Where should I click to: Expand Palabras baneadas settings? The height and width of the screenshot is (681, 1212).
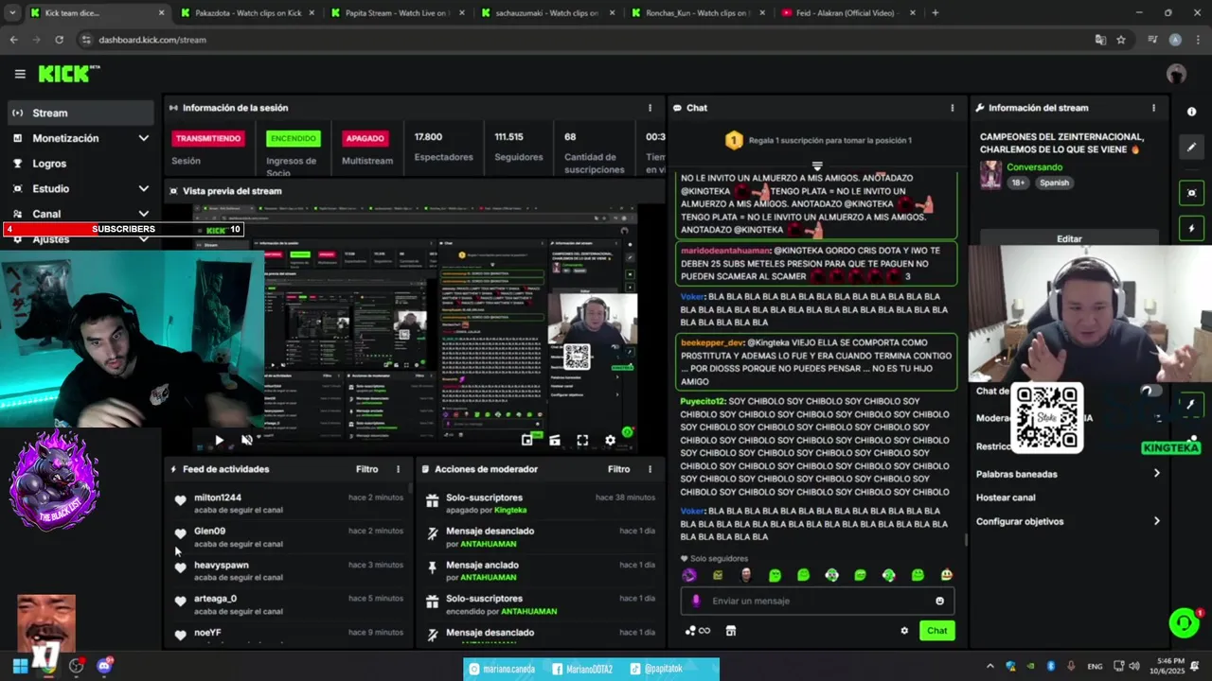(1068, 474)
